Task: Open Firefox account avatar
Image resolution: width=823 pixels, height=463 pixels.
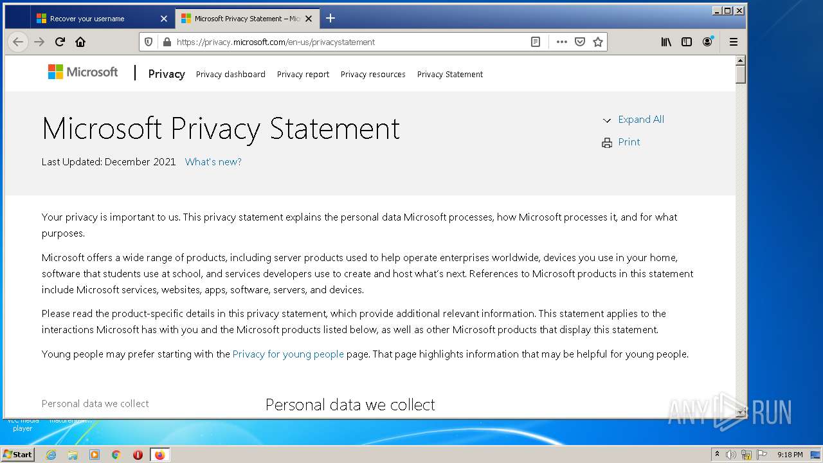Action: click(x=708, y=42)
